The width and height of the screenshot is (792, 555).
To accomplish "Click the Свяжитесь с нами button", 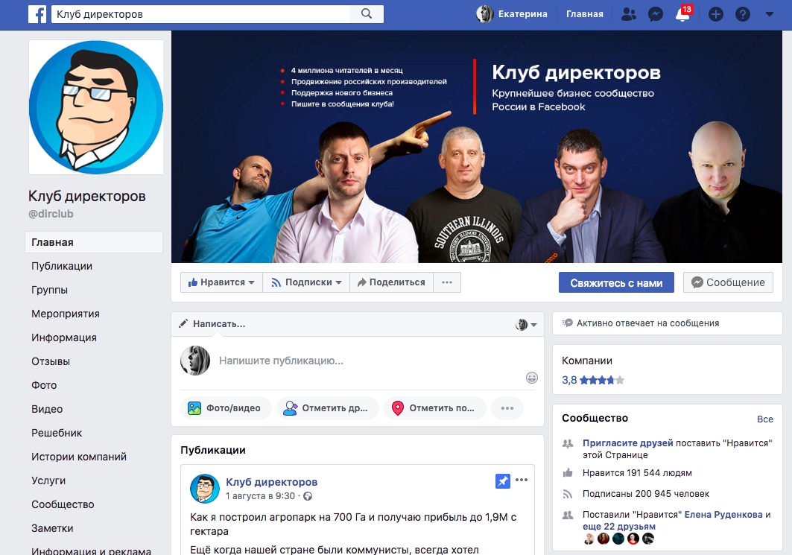I will 616,283.
